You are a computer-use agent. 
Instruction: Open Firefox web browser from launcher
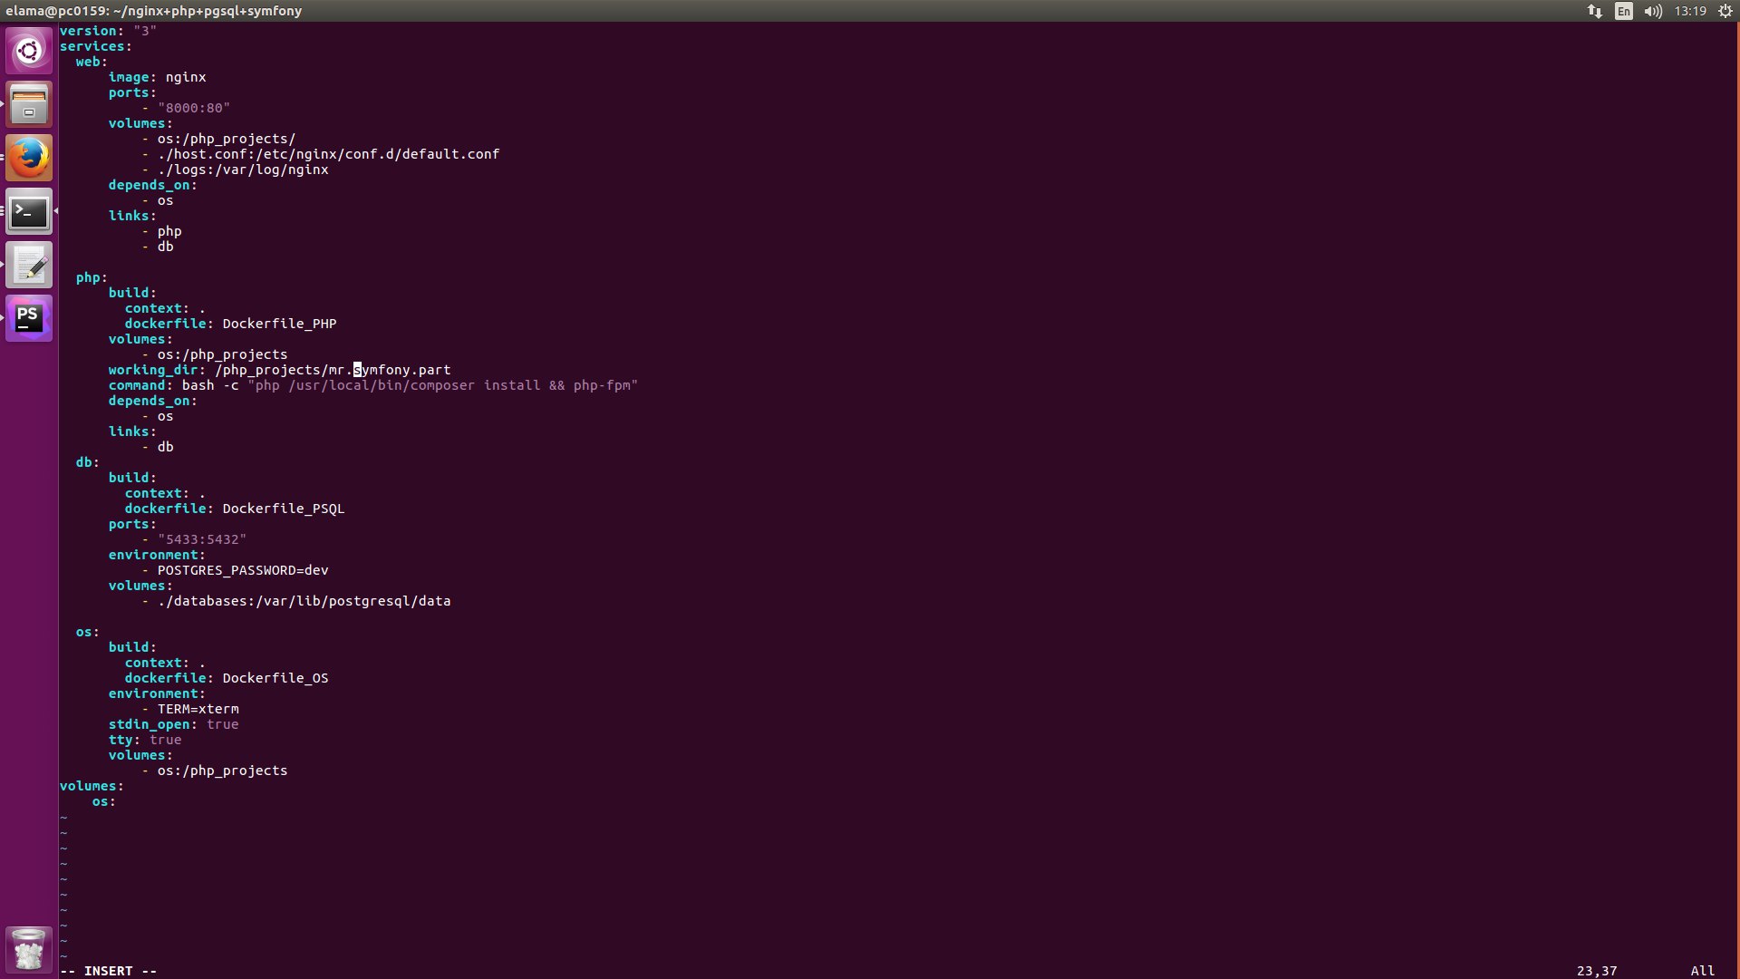[29, 158]
